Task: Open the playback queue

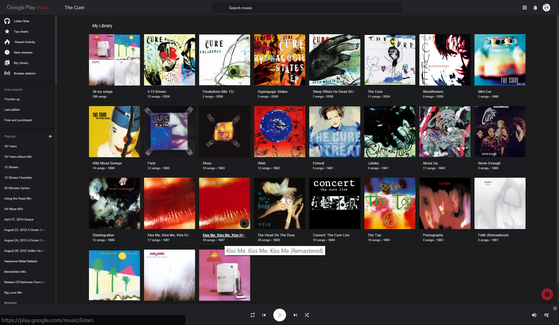Action: [546, 315]
